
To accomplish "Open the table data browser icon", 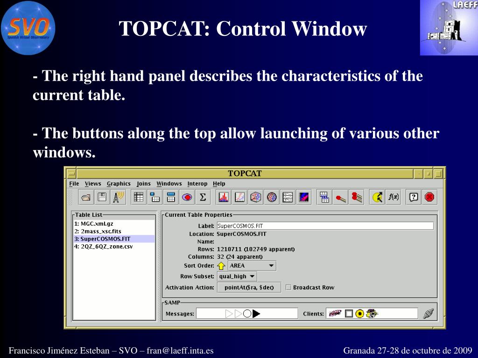I will coord(139,198).
